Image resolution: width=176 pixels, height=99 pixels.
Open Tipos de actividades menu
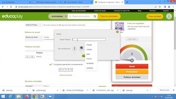79,11
